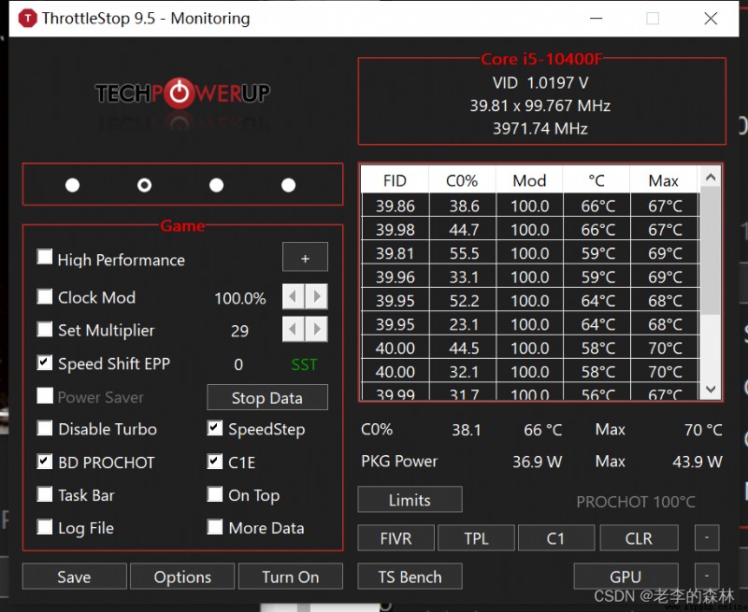
Task: Increase Clock Mod with right arrow
Action: point(316,297)
